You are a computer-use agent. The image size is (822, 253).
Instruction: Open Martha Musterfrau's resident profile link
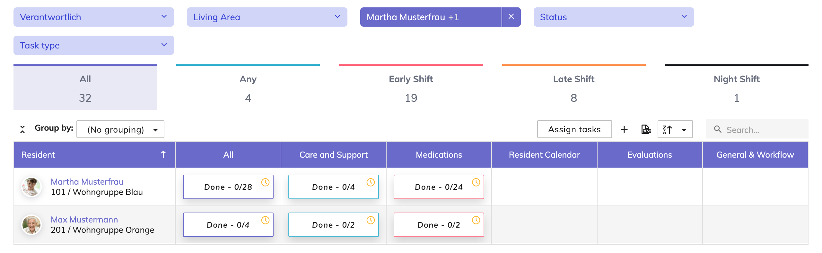click(87, 182)
